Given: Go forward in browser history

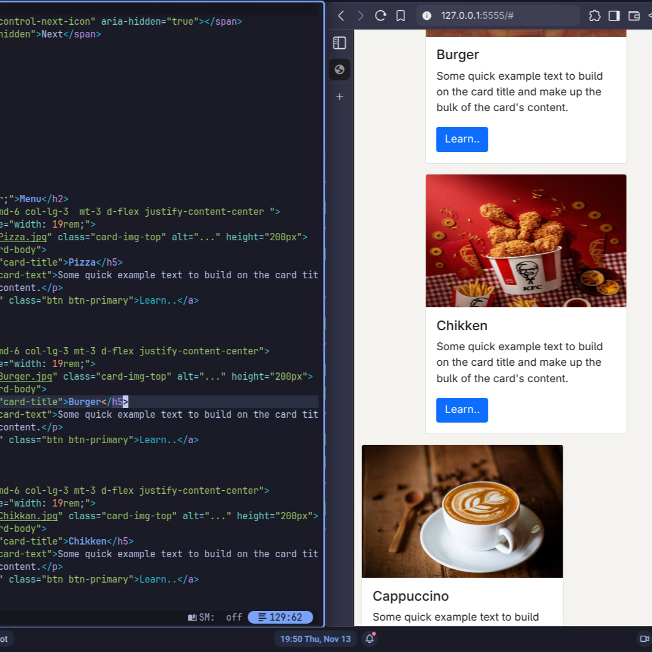Looking at the screenshot, I should coord(360,16).
